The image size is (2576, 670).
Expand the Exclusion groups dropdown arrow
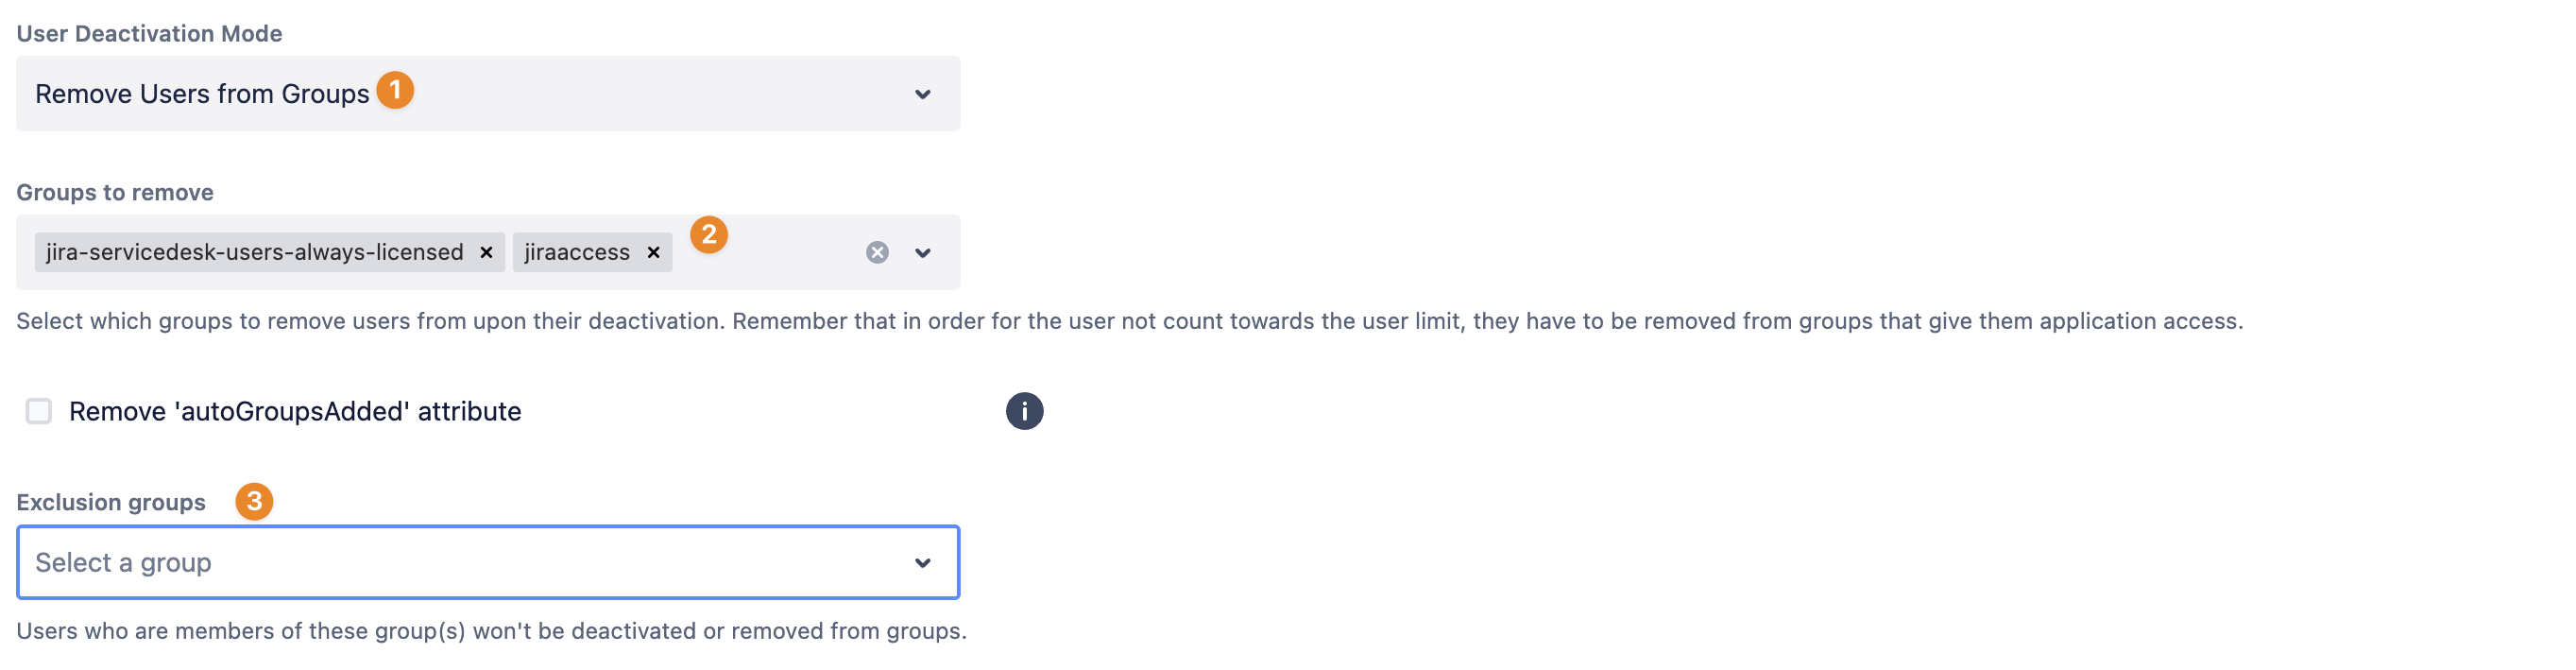click(923, 563)
